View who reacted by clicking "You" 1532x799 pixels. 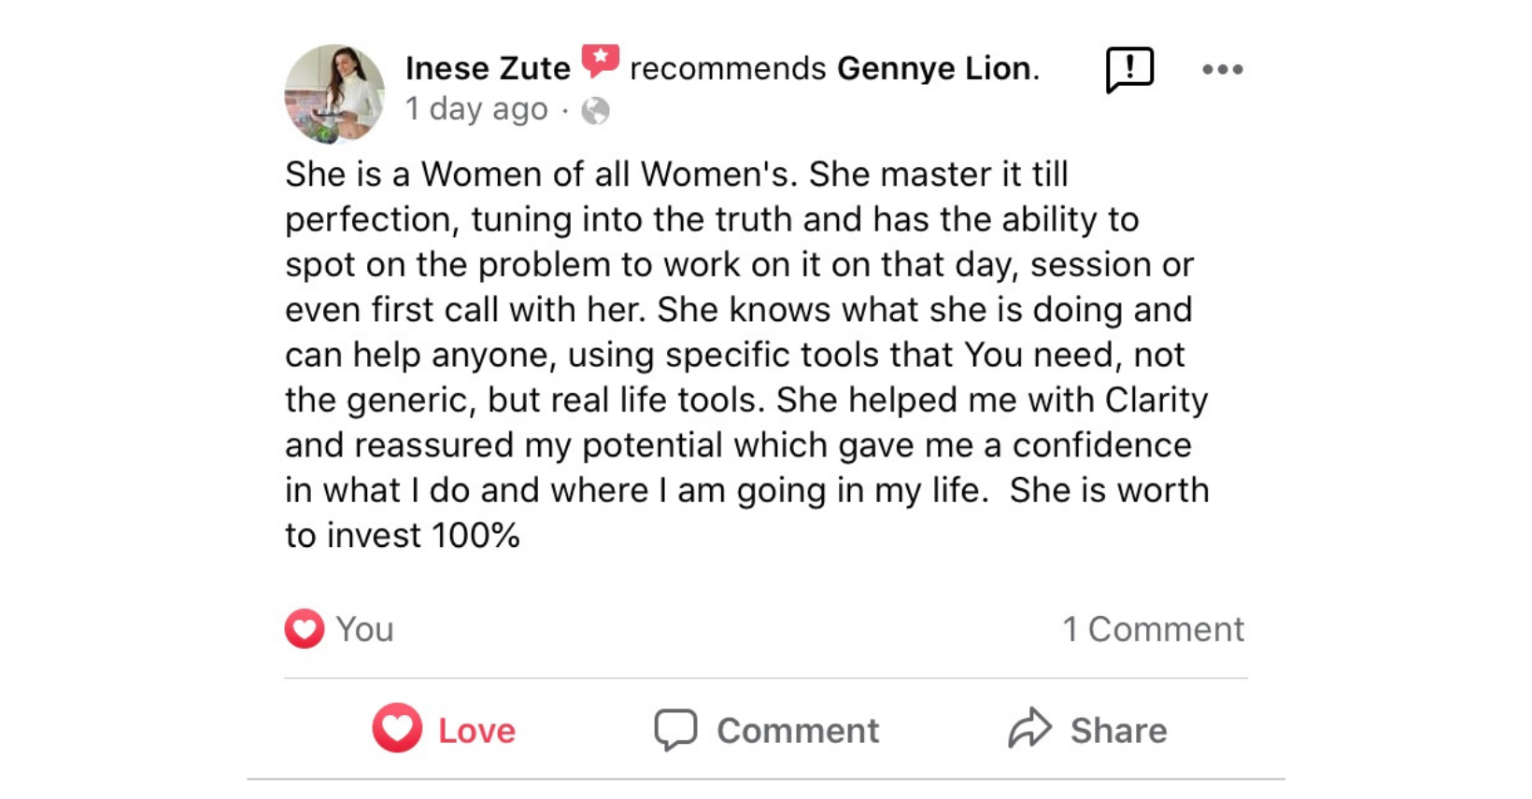365,629
